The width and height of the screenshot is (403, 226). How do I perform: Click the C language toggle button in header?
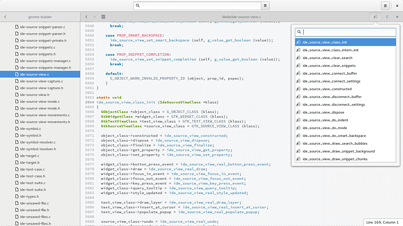pos(387,17)
